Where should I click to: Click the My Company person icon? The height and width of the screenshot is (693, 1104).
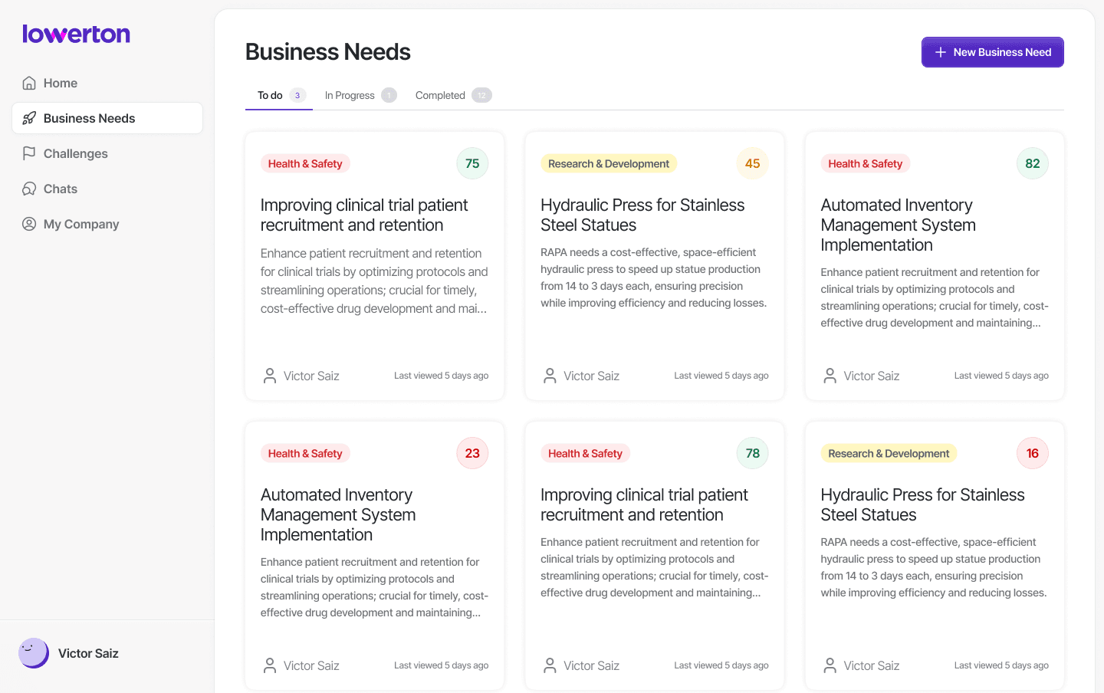coord(29,224)
